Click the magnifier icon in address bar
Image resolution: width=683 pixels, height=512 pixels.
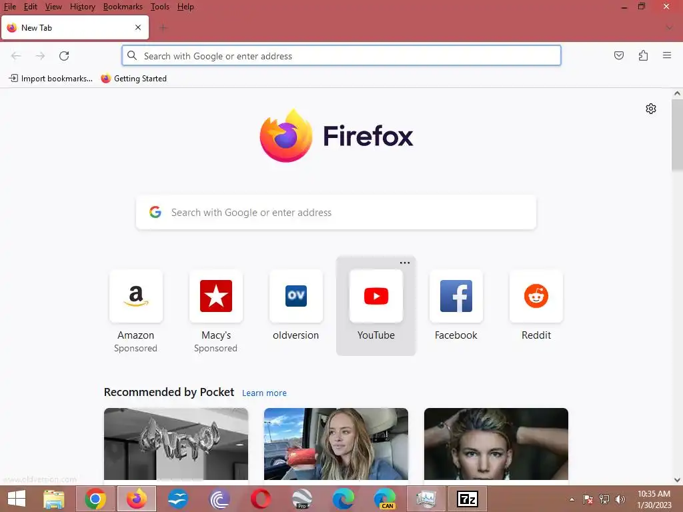[132, 55]
